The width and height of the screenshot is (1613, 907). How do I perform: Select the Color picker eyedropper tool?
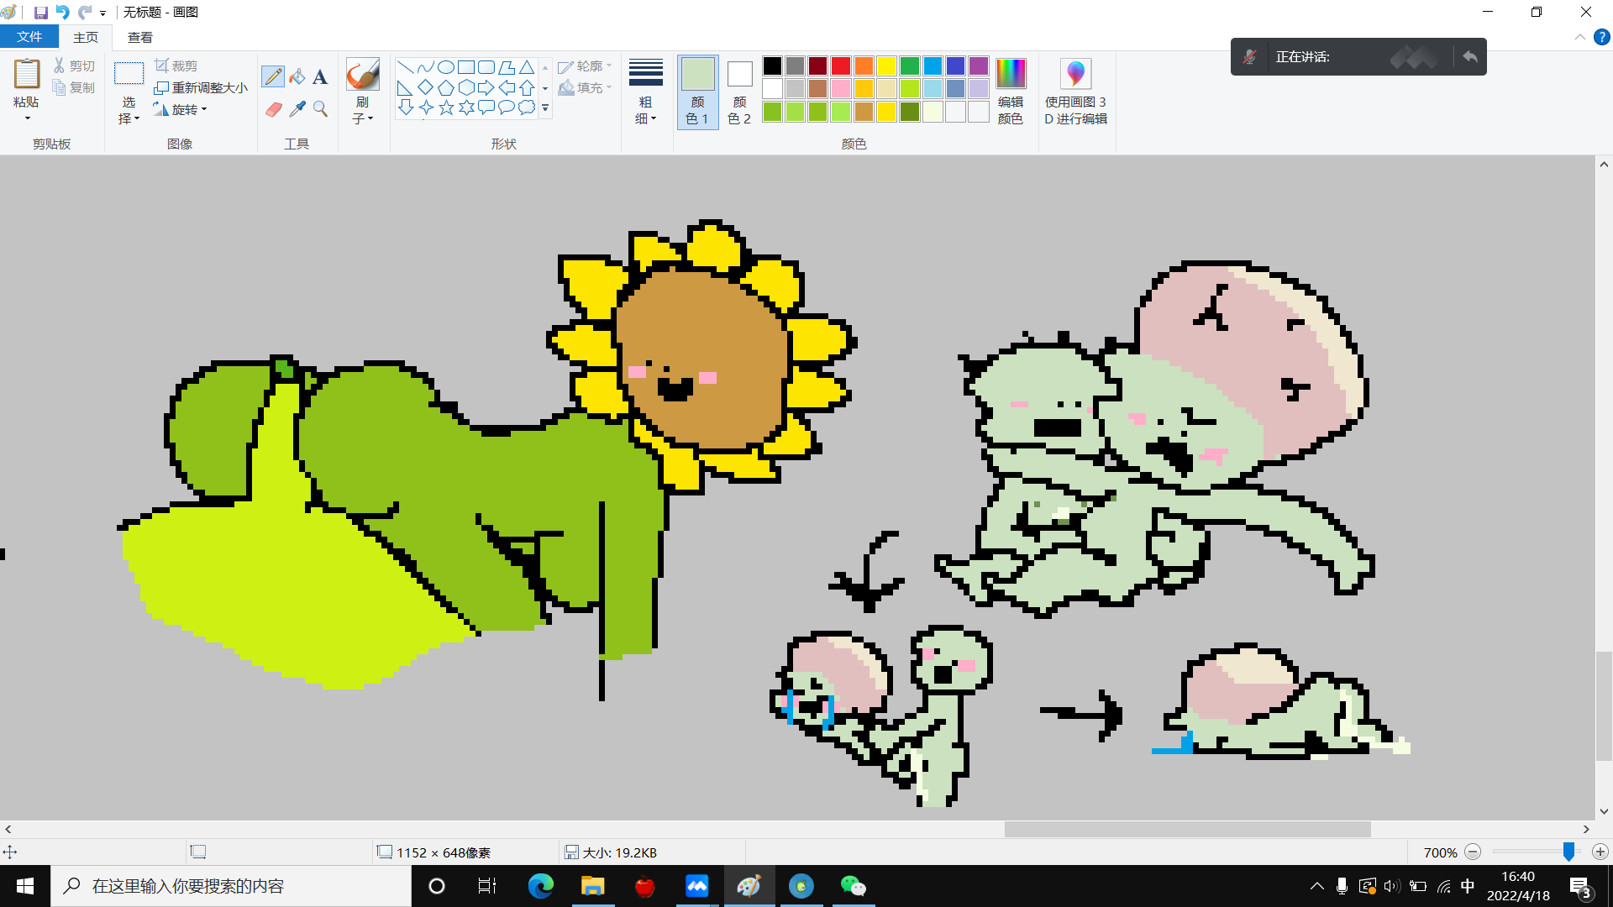pos(297,109)
